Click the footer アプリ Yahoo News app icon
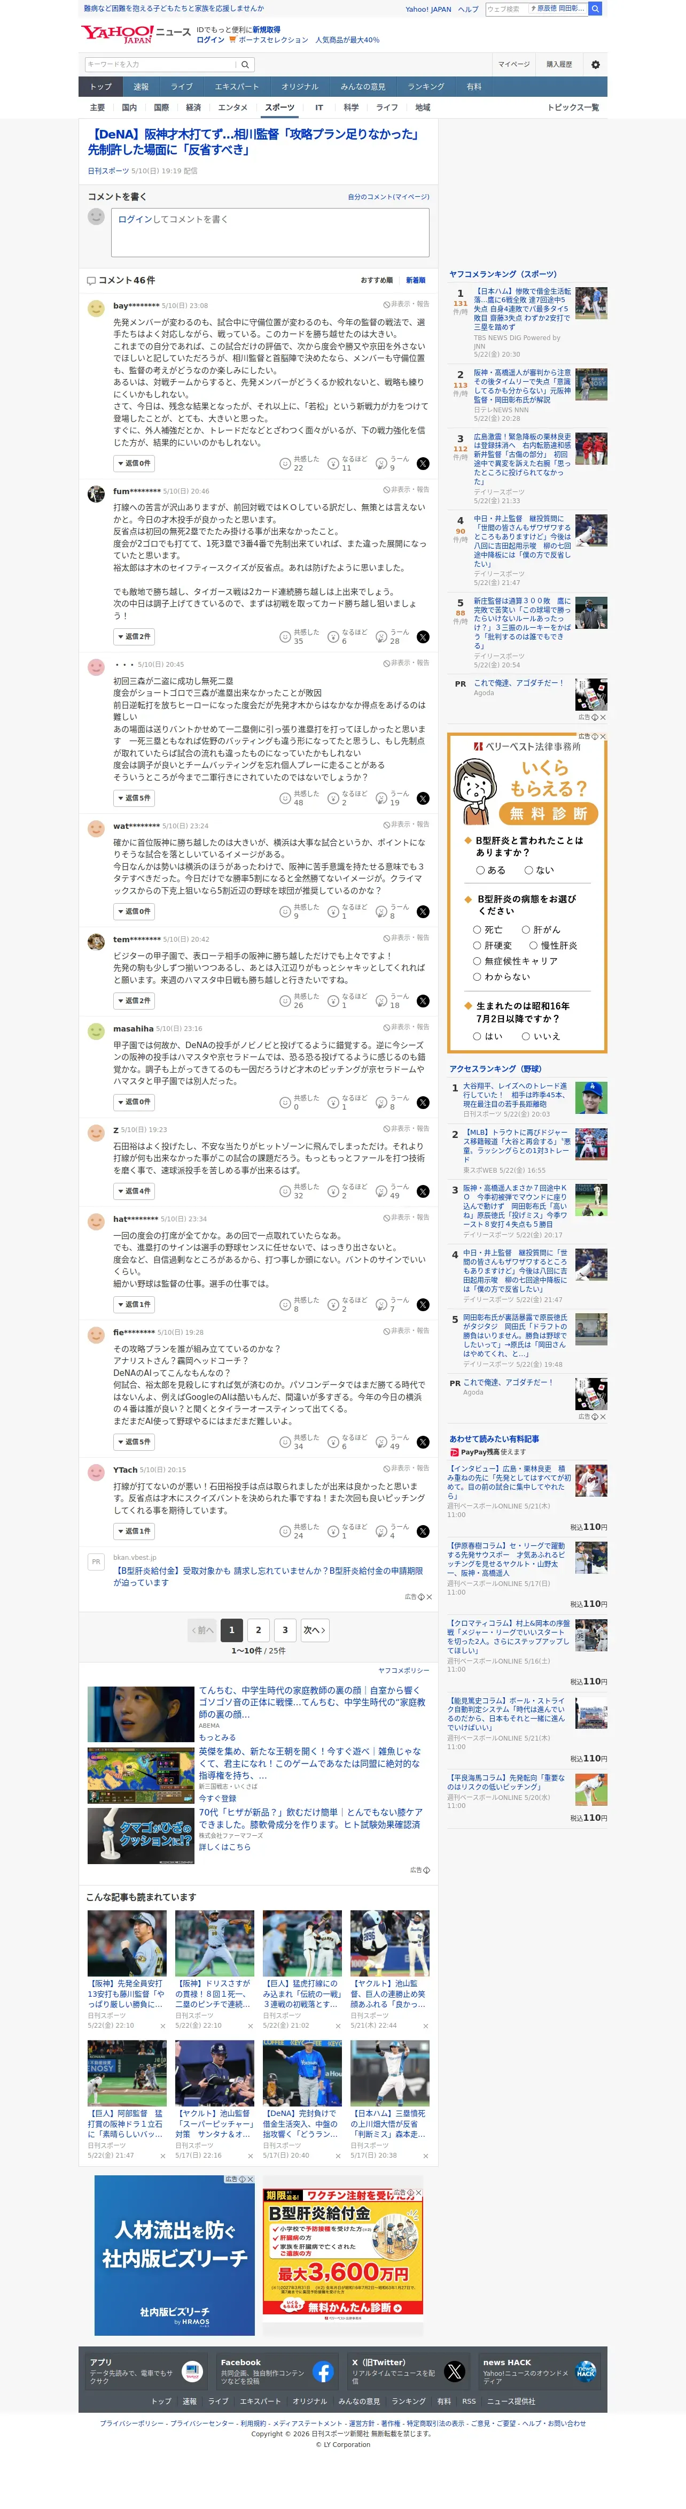The height and width of the screenshot is (2509, 686). click(192, 2372)
